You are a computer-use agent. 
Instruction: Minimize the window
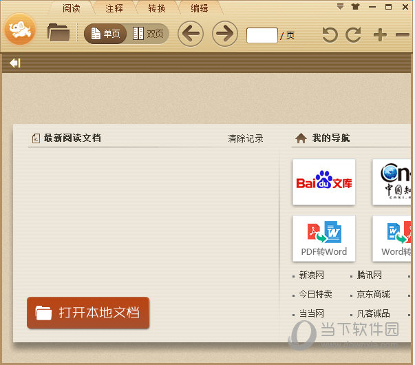tap(372, 7)
